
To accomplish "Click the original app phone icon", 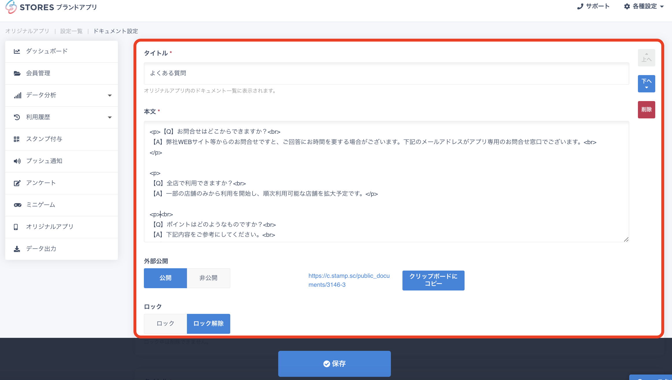I will pos(16,227).
